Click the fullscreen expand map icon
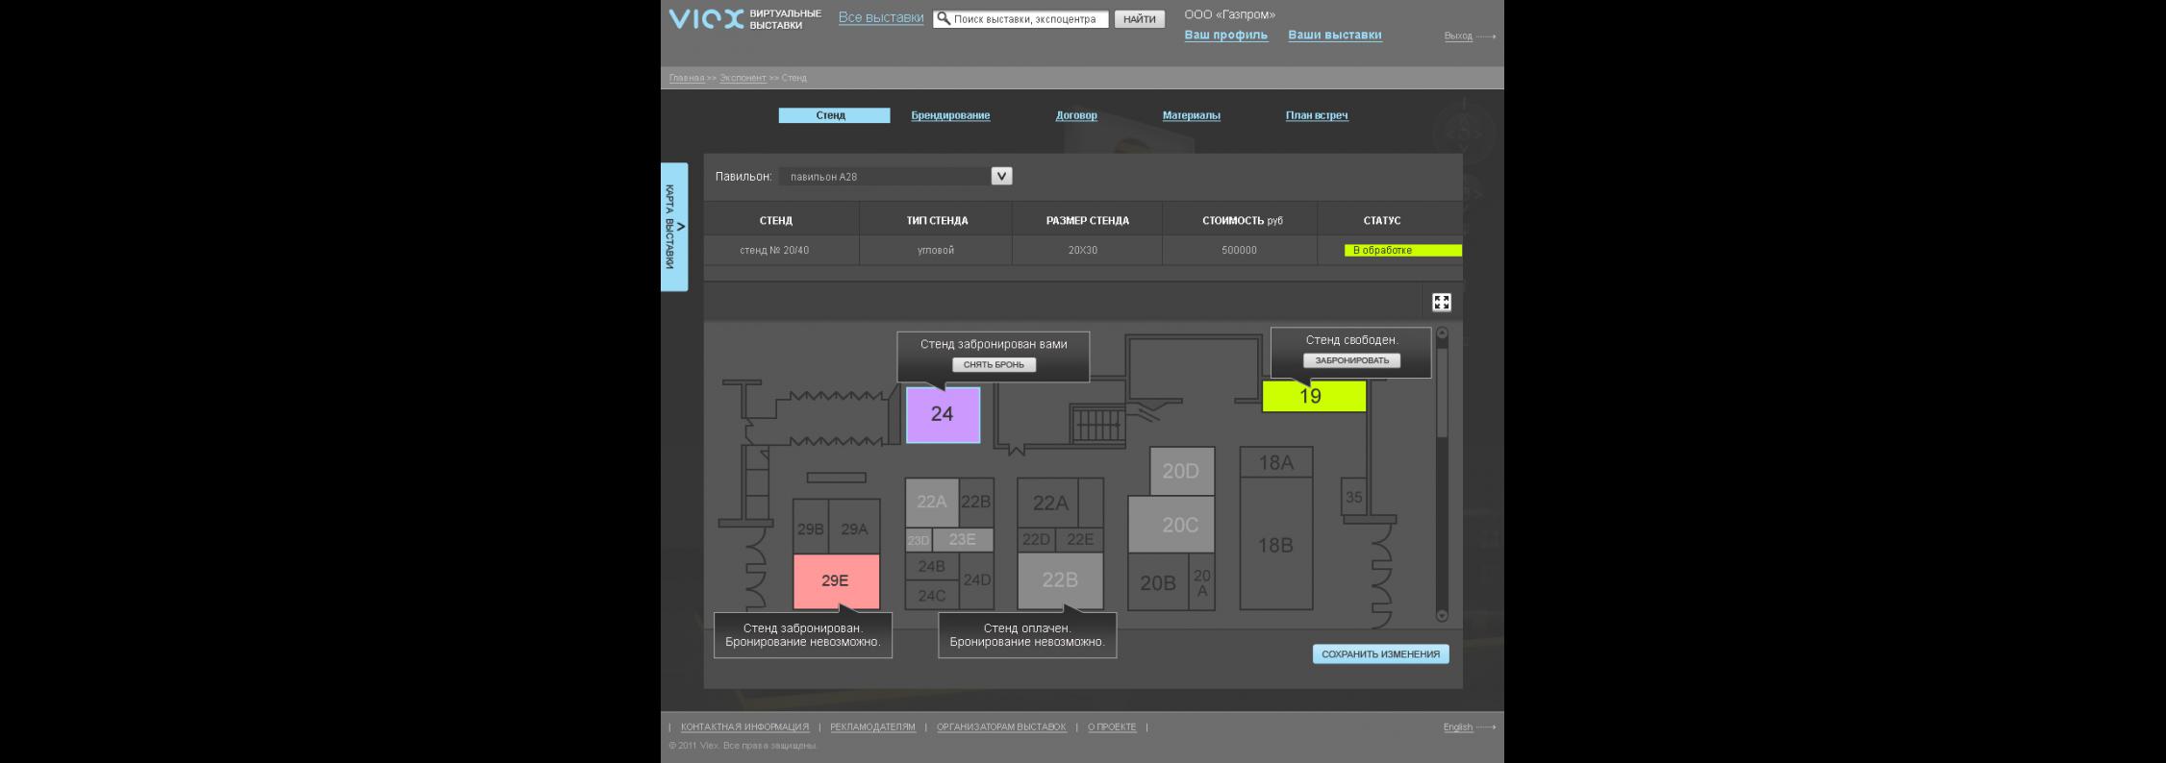 click(x=1441, y=303)
